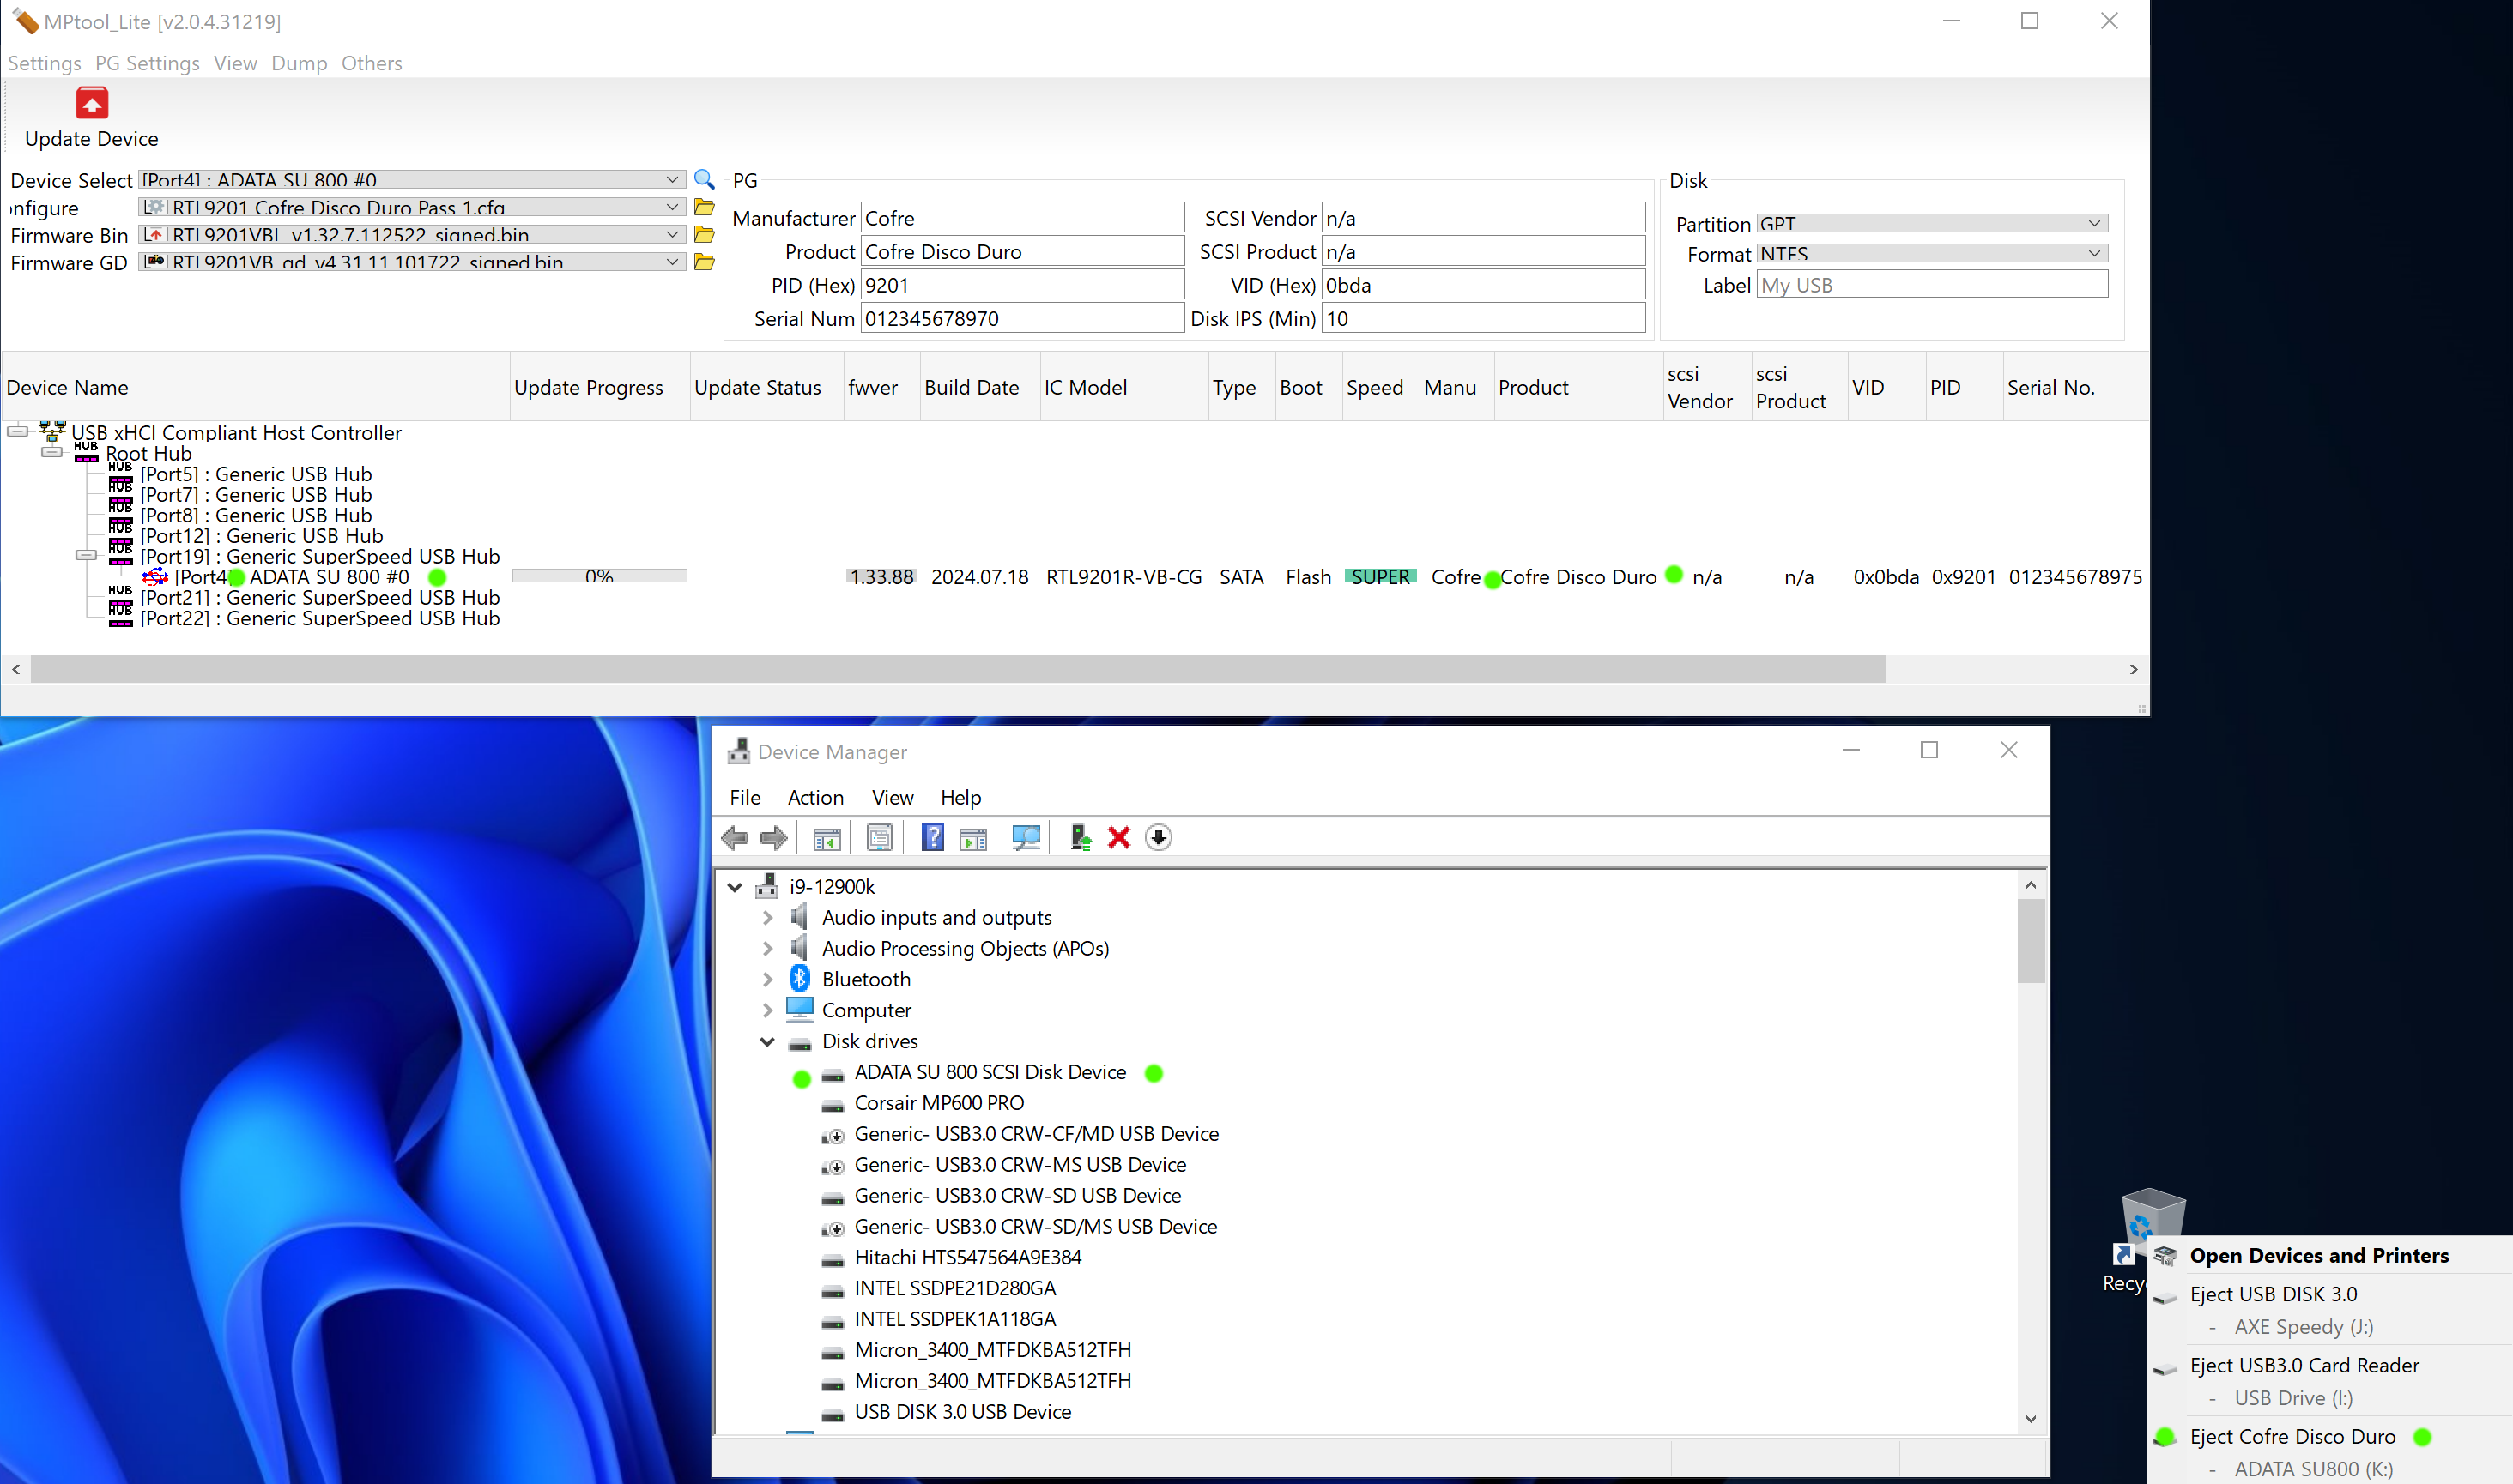Click the Serial Num input field
The width and height of the screenshot is (2513, 1484).
(1022, 318)
